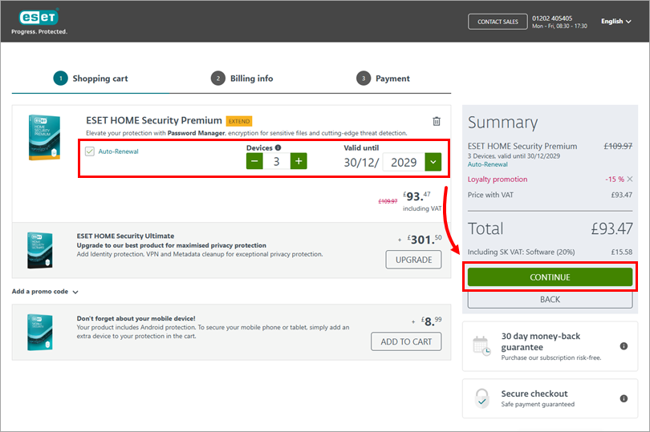Click the crossed-out £109.97 price in Summary
The width and height of the screenshot is (650, 432).
[618, 146]
